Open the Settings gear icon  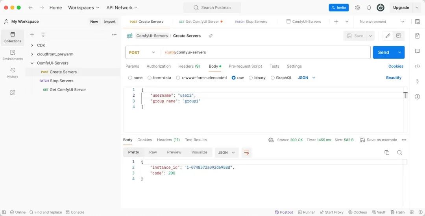click(357, 7)
